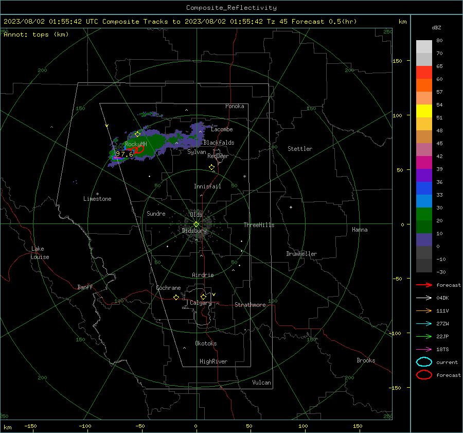Screen dimensions: 463x433
Task: Click the Banff label
Action: 85,287
